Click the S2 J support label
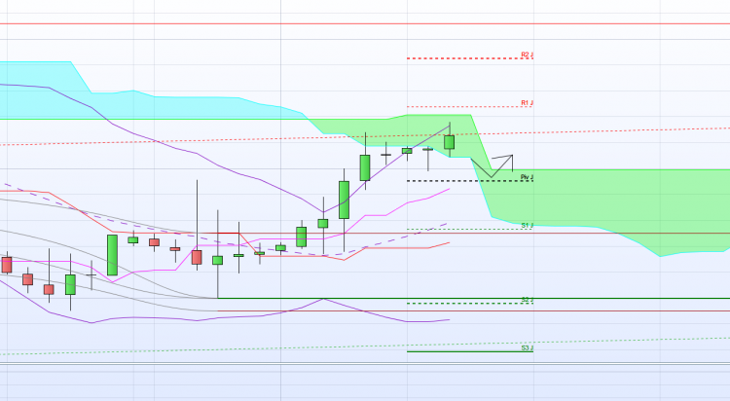The width and height of the screenshot is (730, 401). (527, 300)
